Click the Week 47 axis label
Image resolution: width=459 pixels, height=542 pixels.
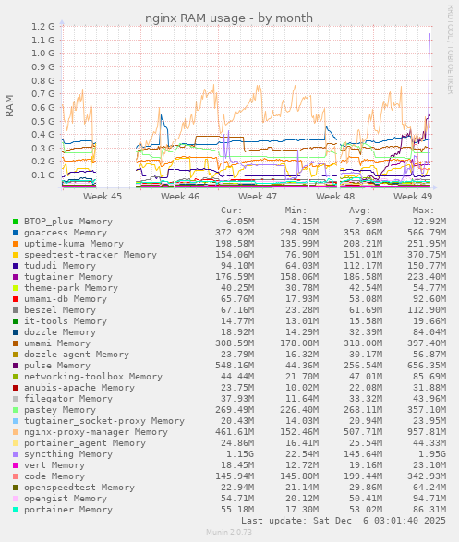pyautogui.click(x=258, y=197)
